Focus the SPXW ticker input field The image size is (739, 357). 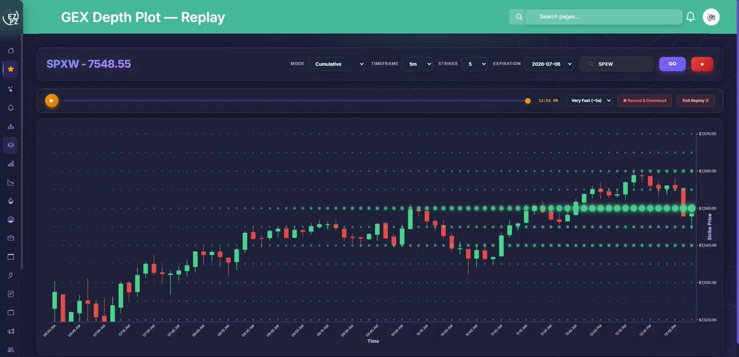coord(616,64)
